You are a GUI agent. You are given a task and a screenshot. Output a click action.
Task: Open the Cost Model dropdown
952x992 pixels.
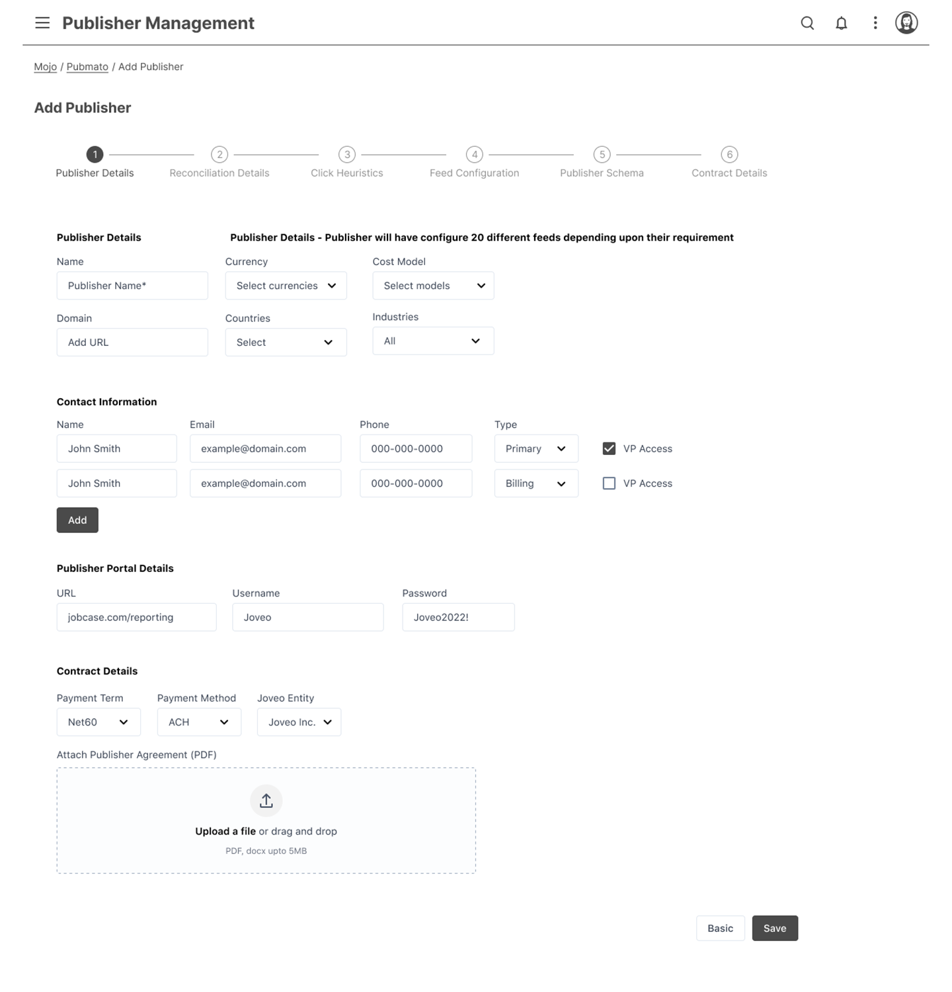point(433,286)
